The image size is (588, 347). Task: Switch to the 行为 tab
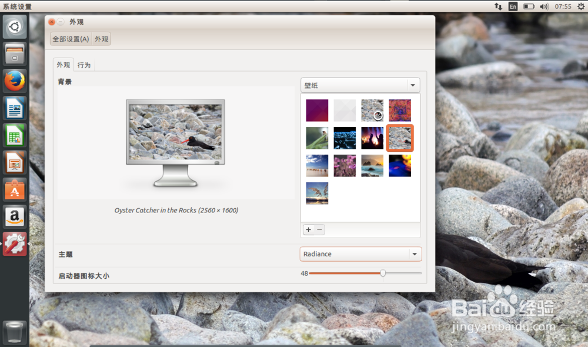[x=83, y=65]
